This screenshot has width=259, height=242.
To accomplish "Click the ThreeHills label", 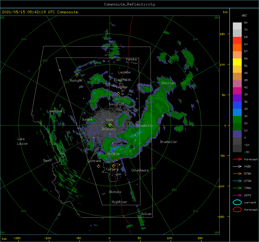I will tap(144, 126).
